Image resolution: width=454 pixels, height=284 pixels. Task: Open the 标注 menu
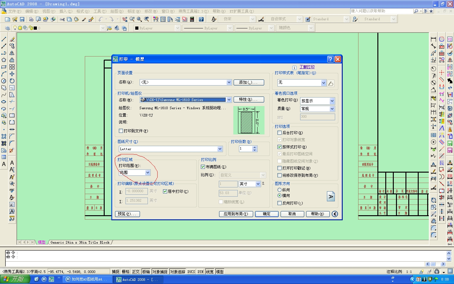(x=134, y=11)
